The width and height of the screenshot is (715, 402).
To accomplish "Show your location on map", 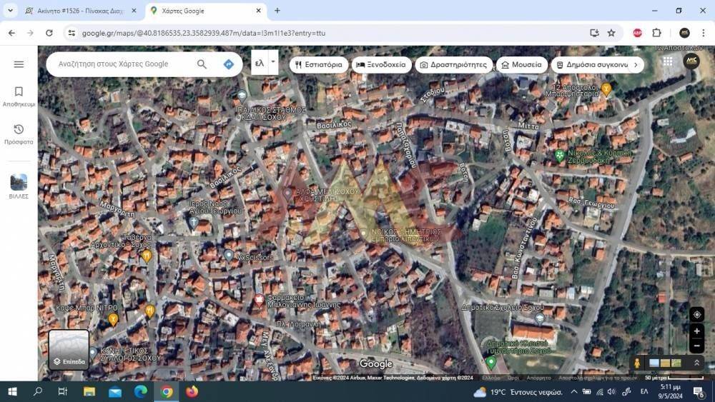I will (696, 315).
